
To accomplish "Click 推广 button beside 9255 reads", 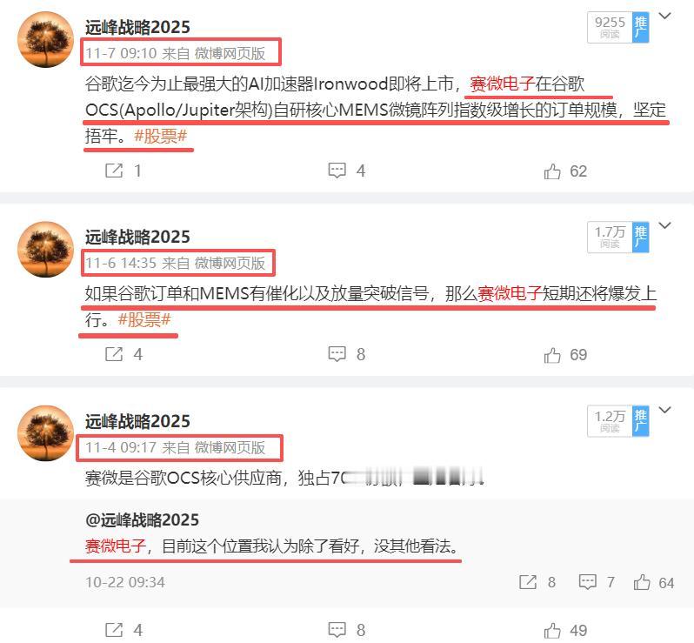I will click(x=640, y=28).
